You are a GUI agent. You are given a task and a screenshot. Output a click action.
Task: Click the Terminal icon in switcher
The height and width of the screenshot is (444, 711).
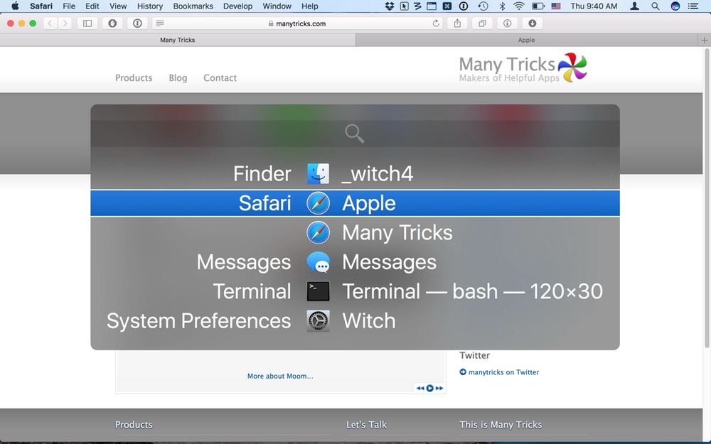[x=319, y=292]
